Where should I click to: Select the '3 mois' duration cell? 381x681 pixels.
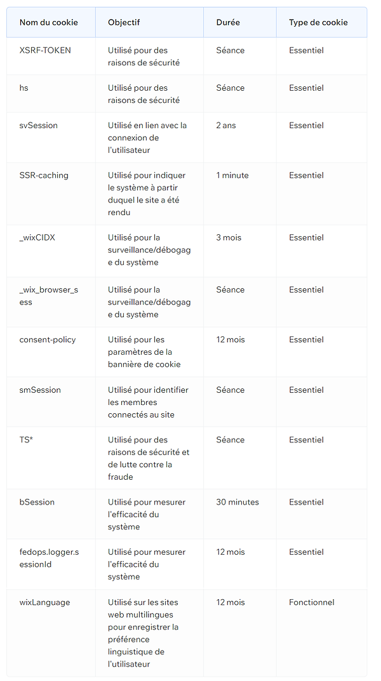click(x=229, y=237)
